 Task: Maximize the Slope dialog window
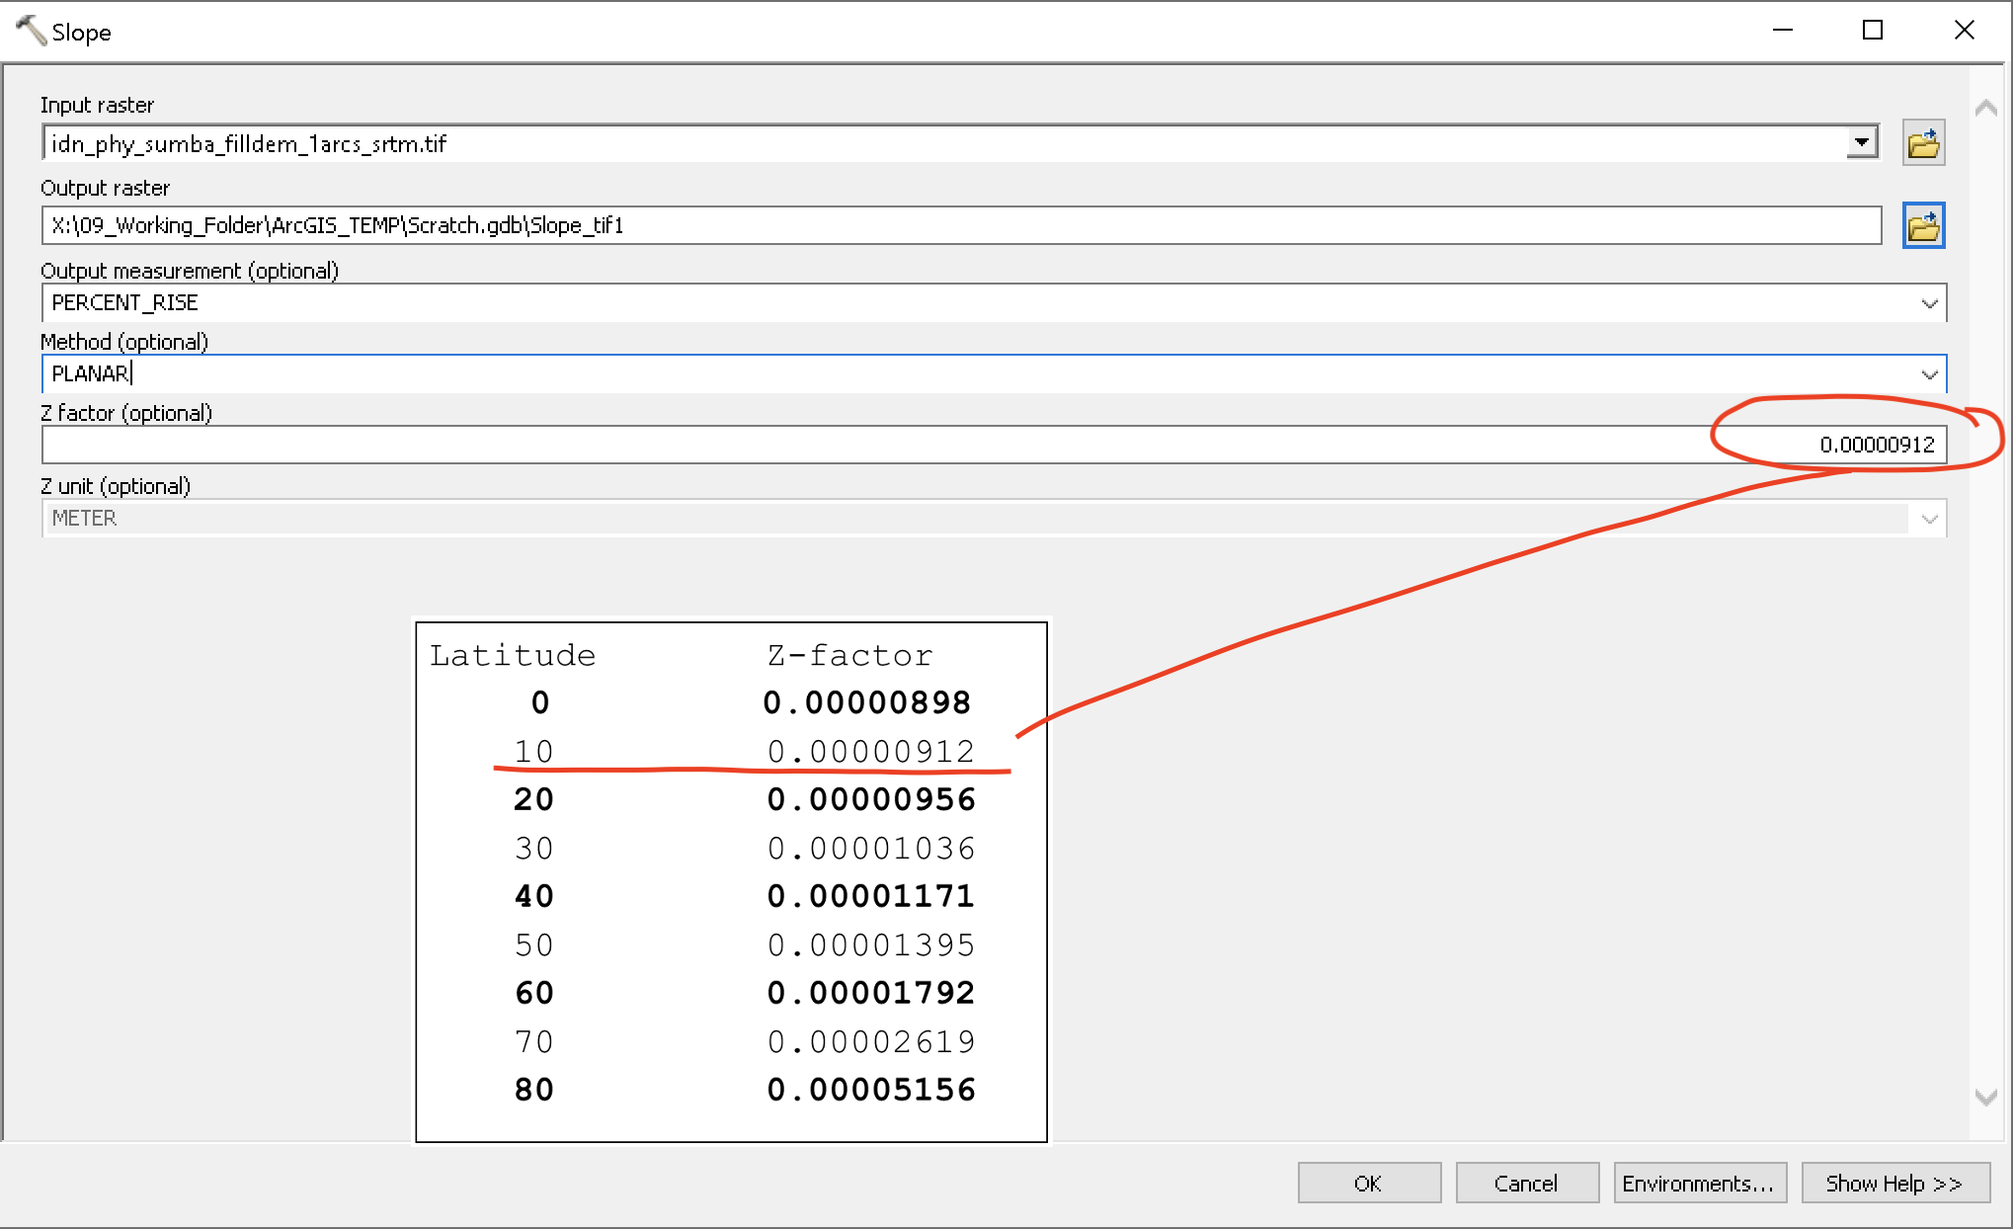[x=1872, y=31]
